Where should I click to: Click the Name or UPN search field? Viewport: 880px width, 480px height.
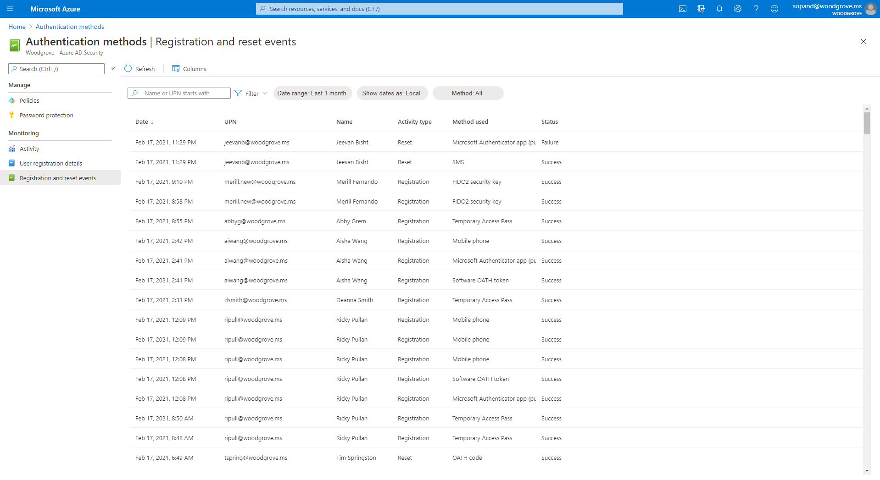(x=179, y=93)
